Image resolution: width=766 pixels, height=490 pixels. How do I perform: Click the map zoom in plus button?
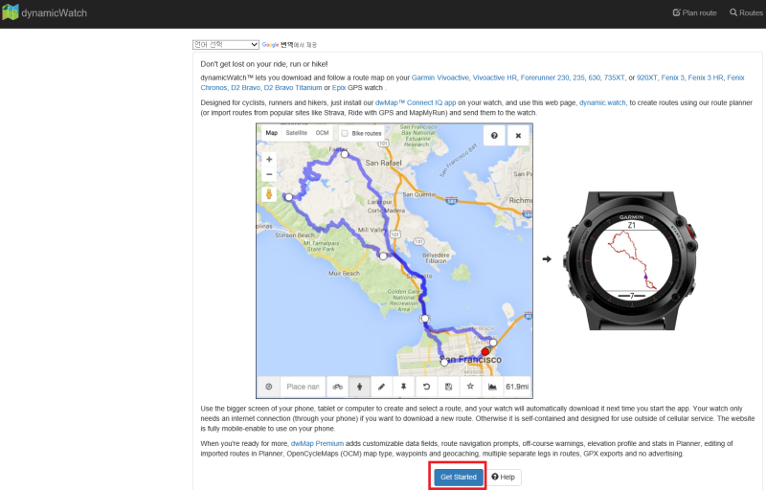pyautogui.click(x=269, y=160)
